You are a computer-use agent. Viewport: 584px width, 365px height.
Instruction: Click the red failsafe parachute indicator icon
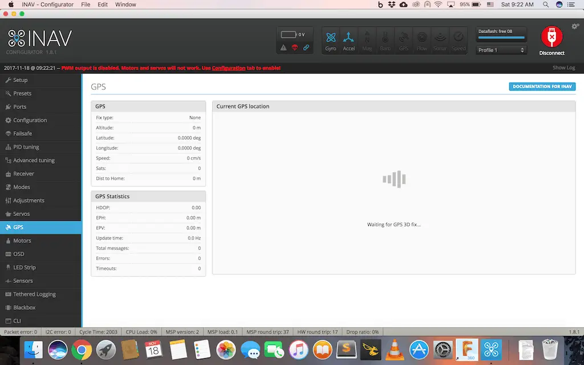[x=295, y=47]
